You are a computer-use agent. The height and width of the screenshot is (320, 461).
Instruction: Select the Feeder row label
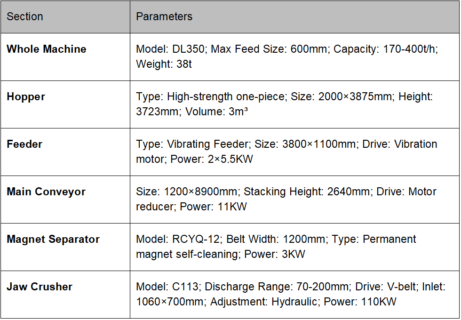[24, 144]
